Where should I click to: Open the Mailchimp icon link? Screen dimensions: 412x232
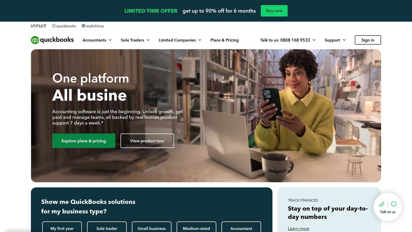click(83, 26)
